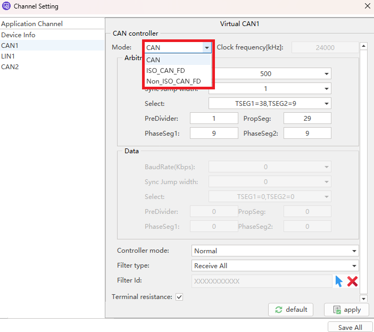The height and width of the screenshot is (332, 374).
Task: Open Device Info in left panel
Action: (x=18, y=35)
